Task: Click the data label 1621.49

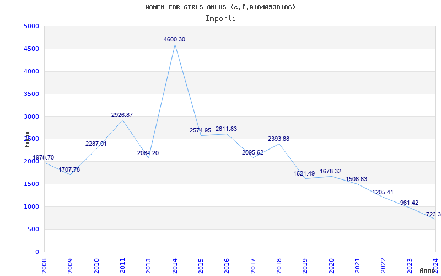Action: [304, 173]
